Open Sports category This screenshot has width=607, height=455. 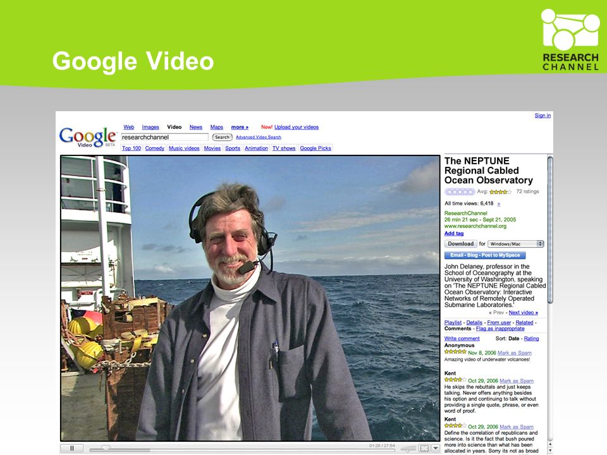coord(233,148)
